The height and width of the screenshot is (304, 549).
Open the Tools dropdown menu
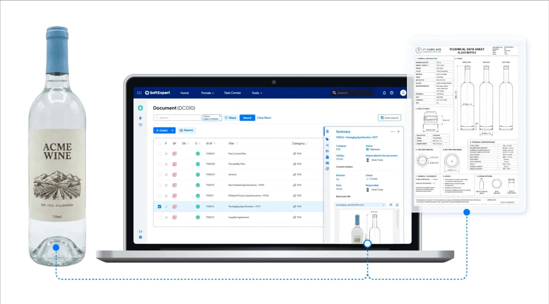(x=257, y=93)
